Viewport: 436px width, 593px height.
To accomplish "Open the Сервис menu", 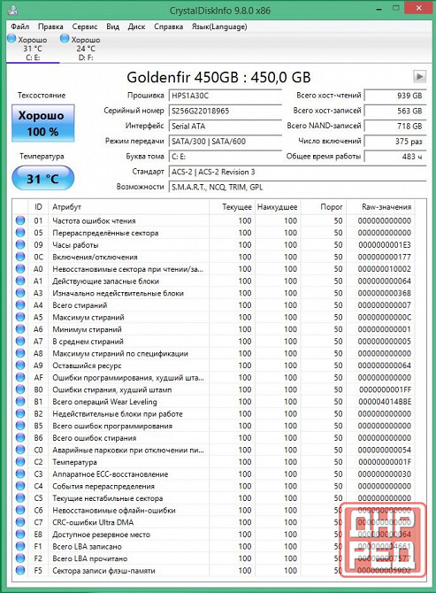I will (85, 27).
